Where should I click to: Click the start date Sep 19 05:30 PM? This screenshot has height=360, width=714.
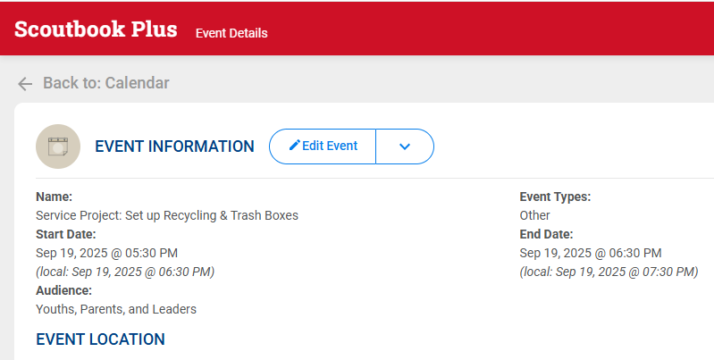pyautogui.click(x=106, y=253)
